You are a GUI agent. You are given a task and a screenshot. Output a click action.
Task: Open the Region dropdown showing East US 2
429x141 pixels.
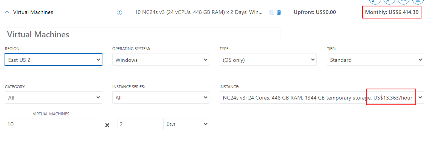coord(54,60)
